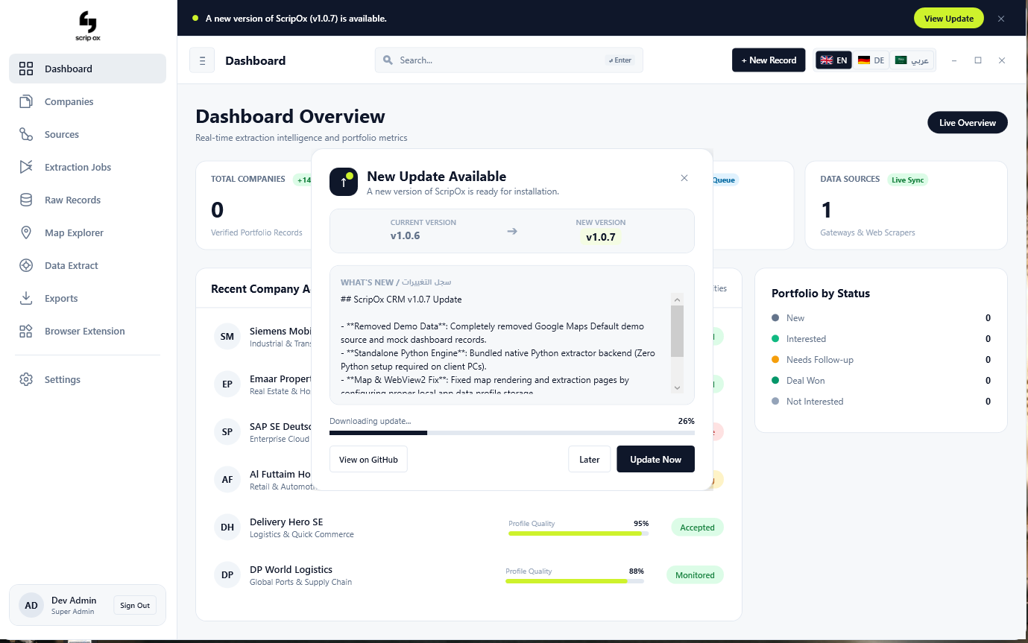1028x643 pixels.
Task: Open Companies in the sidebar
Action: click(87, 101)
